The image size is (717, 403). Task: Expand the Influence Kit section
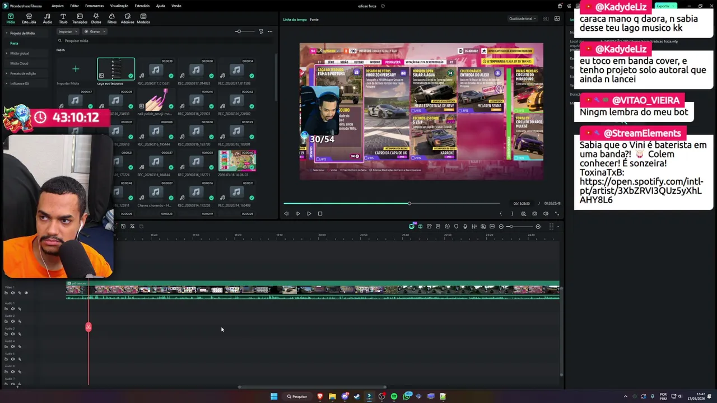point(7,83)
